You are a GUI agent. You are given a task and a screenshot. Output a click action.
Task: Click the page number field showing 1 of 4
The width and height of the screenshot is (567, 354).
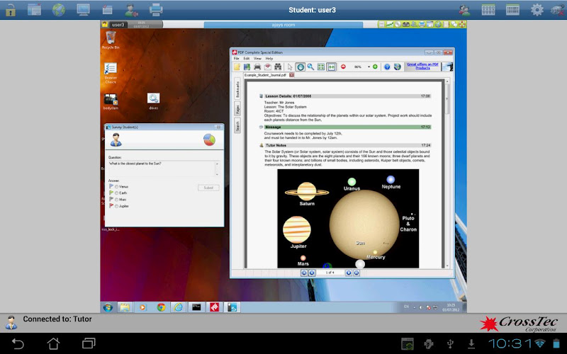[329, 272]
